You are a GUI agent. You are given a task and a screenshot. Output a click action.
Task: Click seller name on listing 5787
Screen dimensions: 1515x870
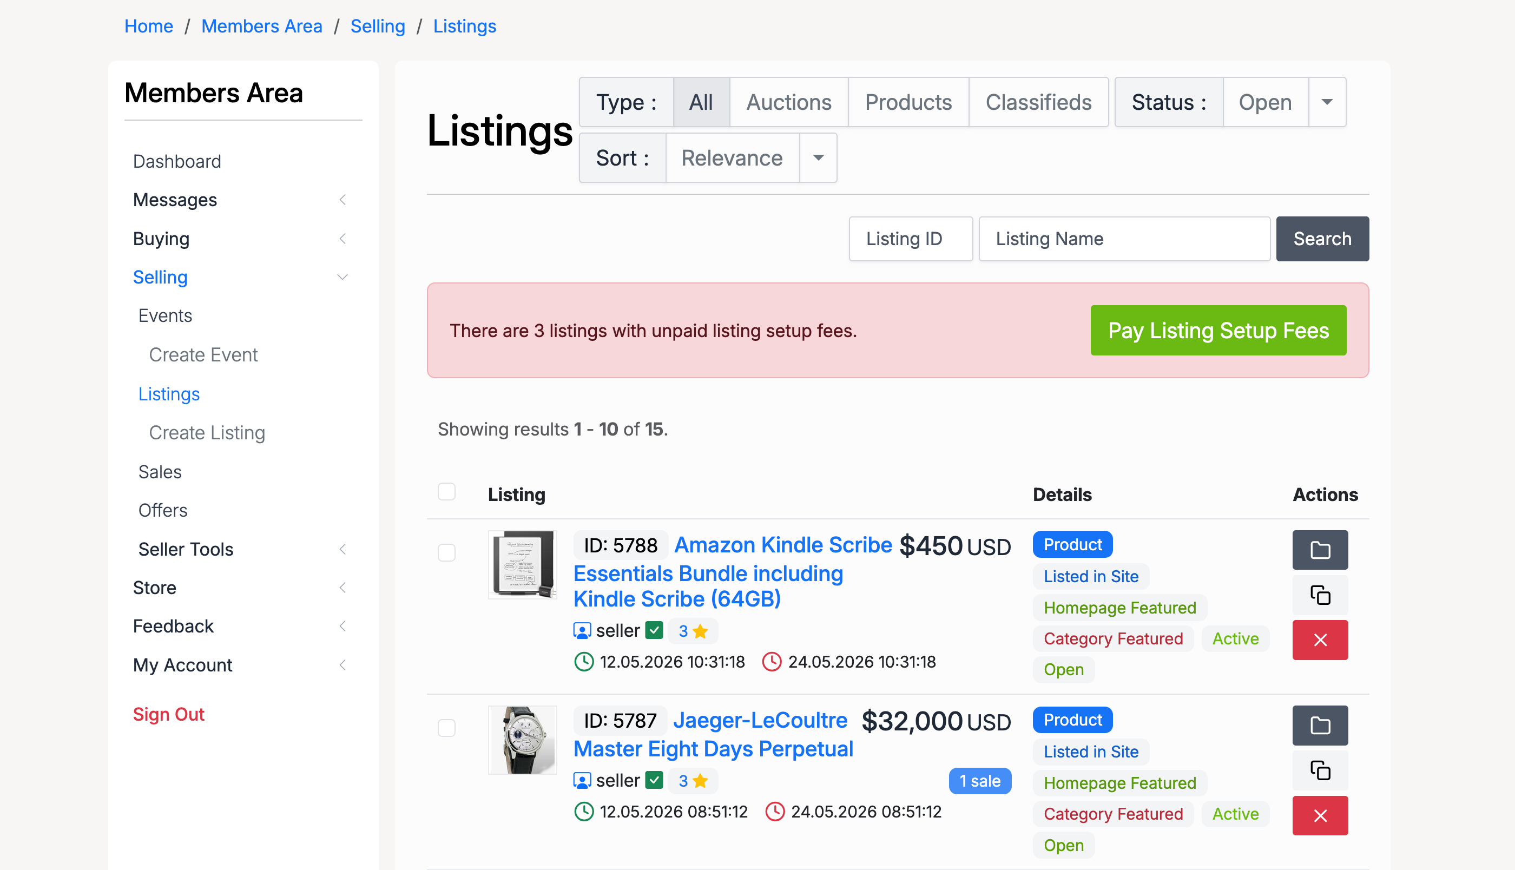click(x=618, y=780)
